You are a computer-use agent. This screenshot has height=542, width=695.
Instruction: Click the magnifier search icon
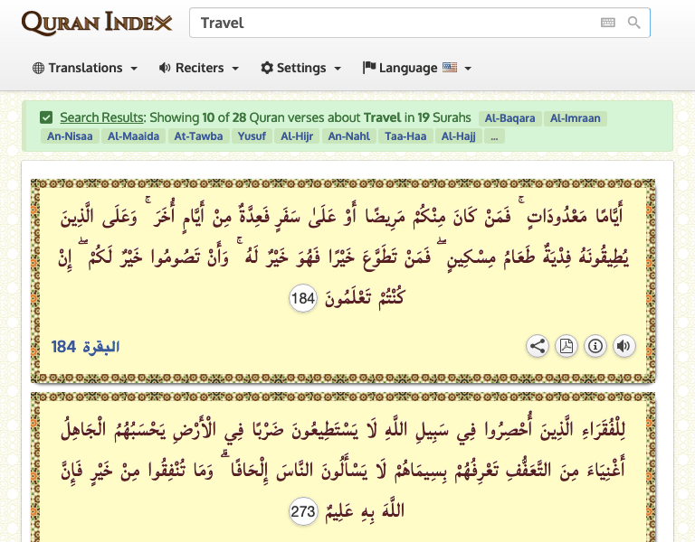[x=634, y=23]
